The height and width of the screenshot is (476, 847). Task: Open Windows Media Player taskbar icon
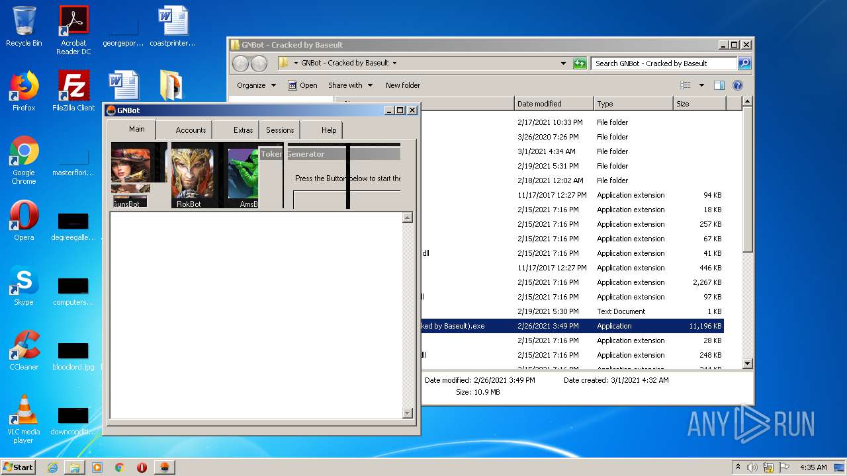tap(97, 467)
